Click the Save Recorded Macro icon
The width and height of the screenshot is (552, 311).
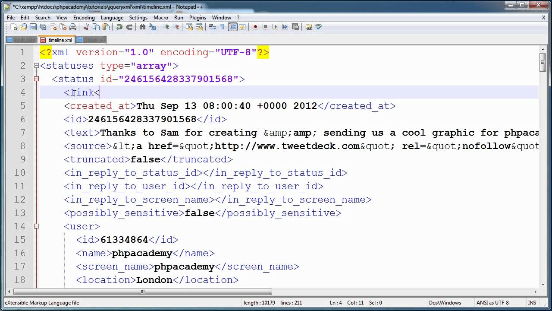[295, 27]
